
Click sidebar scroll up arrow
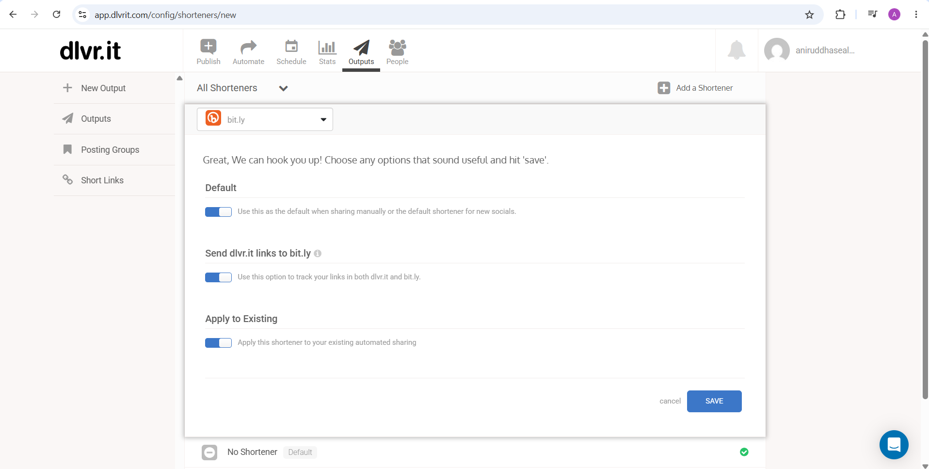point(179,78)
